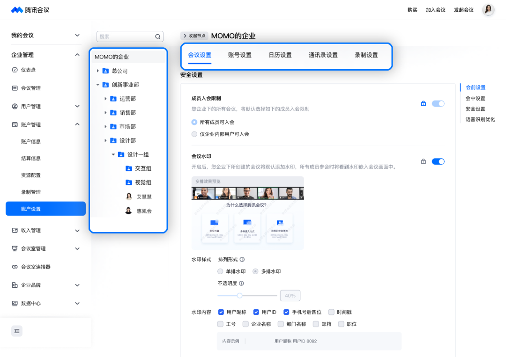This screenshot has width=506, height=357.
Task: Click 加入会议 in the header
Action: (x=436, y=10)
